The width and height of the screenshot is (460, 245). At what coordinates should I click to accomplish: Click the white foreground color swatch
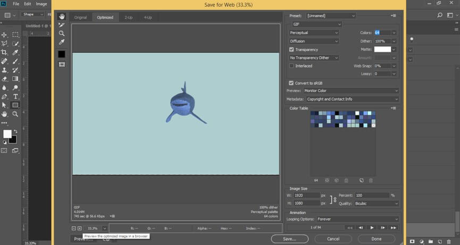[x=7, y=134]
